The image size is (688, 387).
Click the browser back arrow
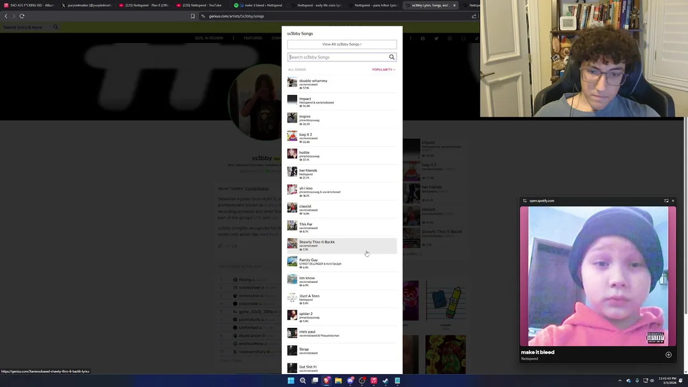(6, 16)
